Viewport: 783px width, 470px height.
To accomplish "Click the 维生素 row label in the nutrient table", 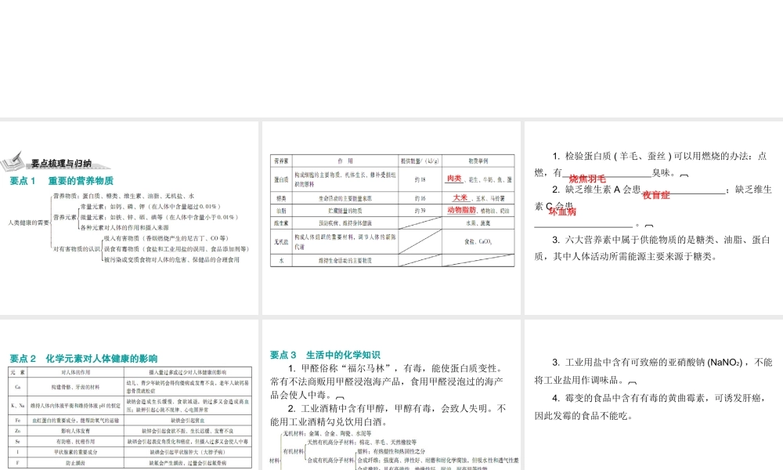I will (x=281, y=223).
